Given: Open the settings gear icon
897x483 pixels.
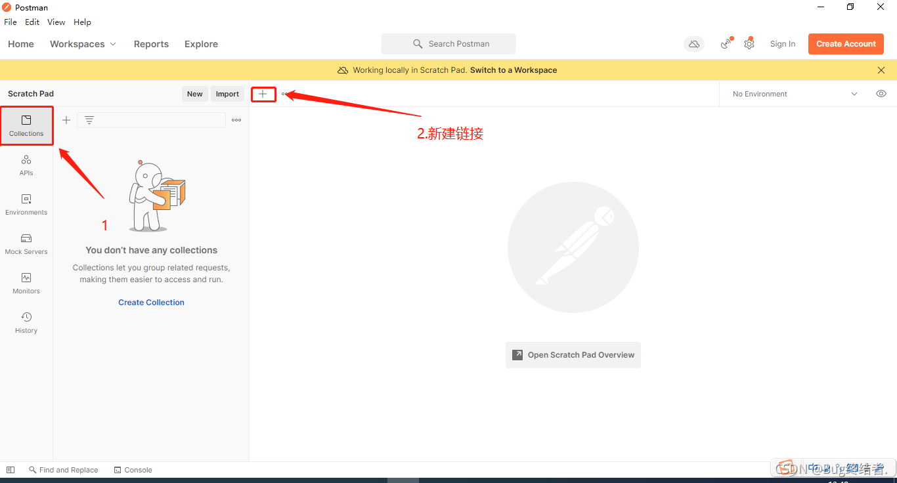Looking at the screenshot, I should 749,44.
